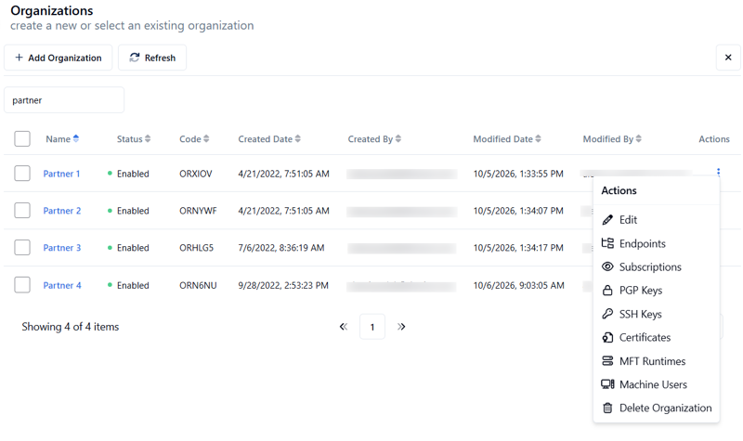Screen dimensions: 743x441
Task: Click the created date 9/28/2022, 2:53:23 PM
Action: 283,285
